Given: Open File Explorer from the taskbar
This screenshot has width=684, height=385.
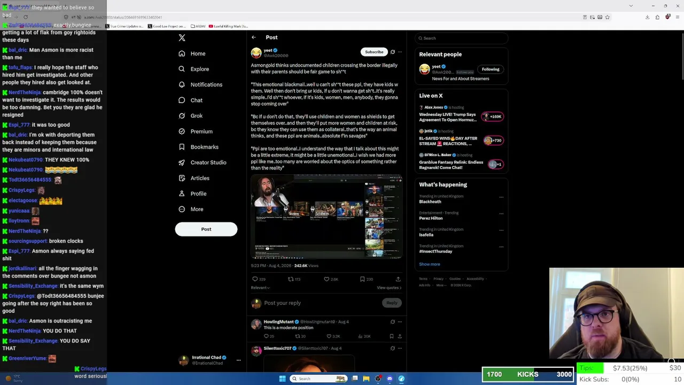Looking at the screenshot, I should [x=366, y=379].
